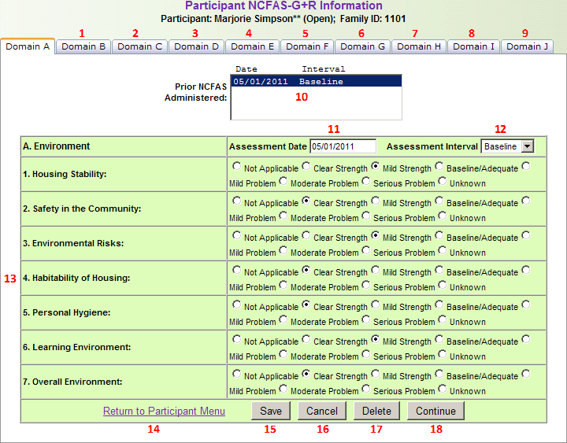Follow the Return to Participant Menu link
The height and width of the screenshot is (443, 567).
coord(164,411)
